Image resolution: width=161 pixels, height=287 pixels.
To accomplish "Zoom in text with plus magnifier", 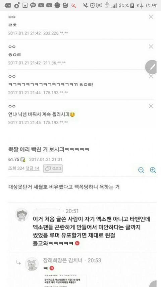I will coord(153,170).
